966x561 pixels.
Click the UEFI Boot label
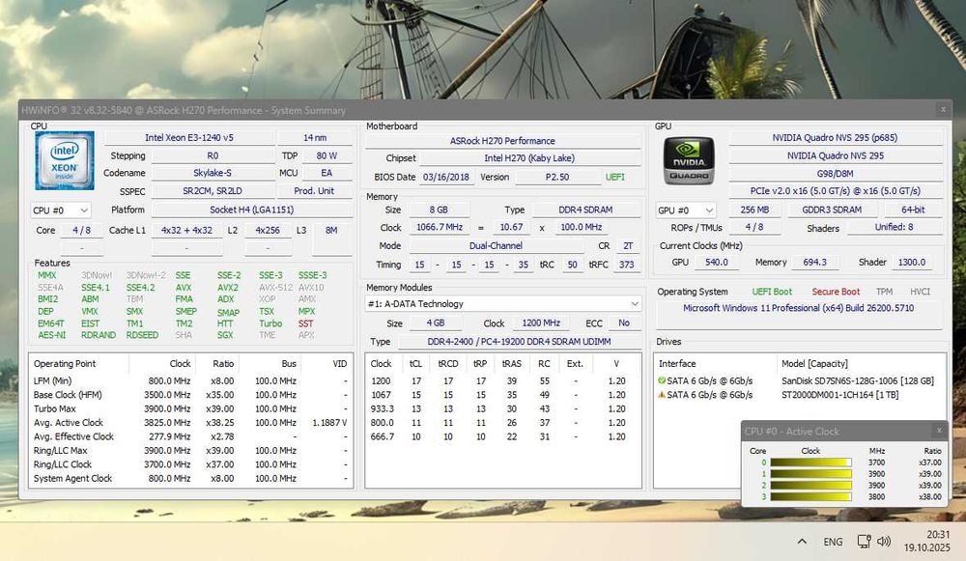pyautogui.click(x=772, y=292)
